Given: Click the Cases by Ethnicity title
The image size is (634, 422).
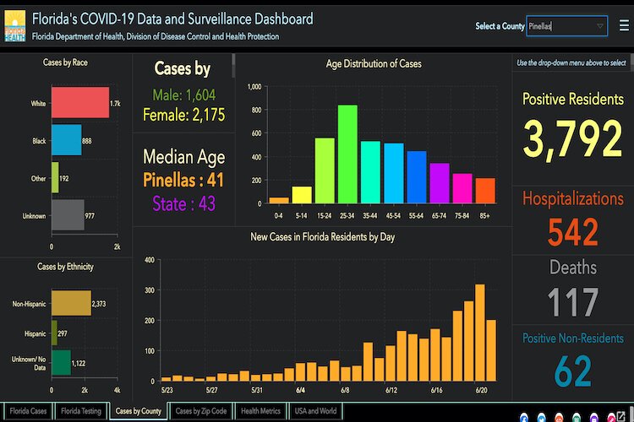Looking at the screenshot, I should click(x=65, y=267).
